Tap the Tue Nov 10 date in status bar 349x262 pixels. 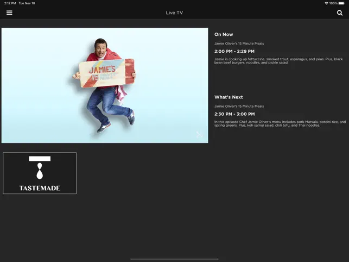[x=27, y=3]
